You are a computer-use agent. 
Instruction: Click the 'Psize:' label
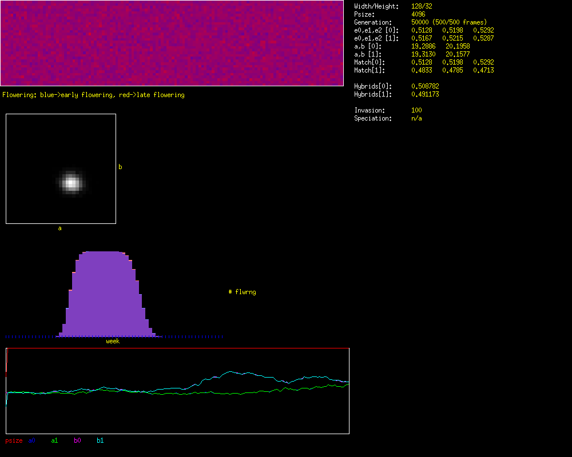point(364,15)
